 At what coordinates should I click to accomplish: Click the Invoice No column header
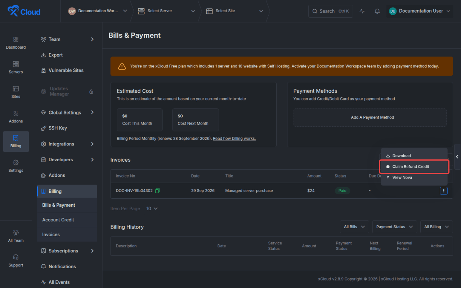125,176
